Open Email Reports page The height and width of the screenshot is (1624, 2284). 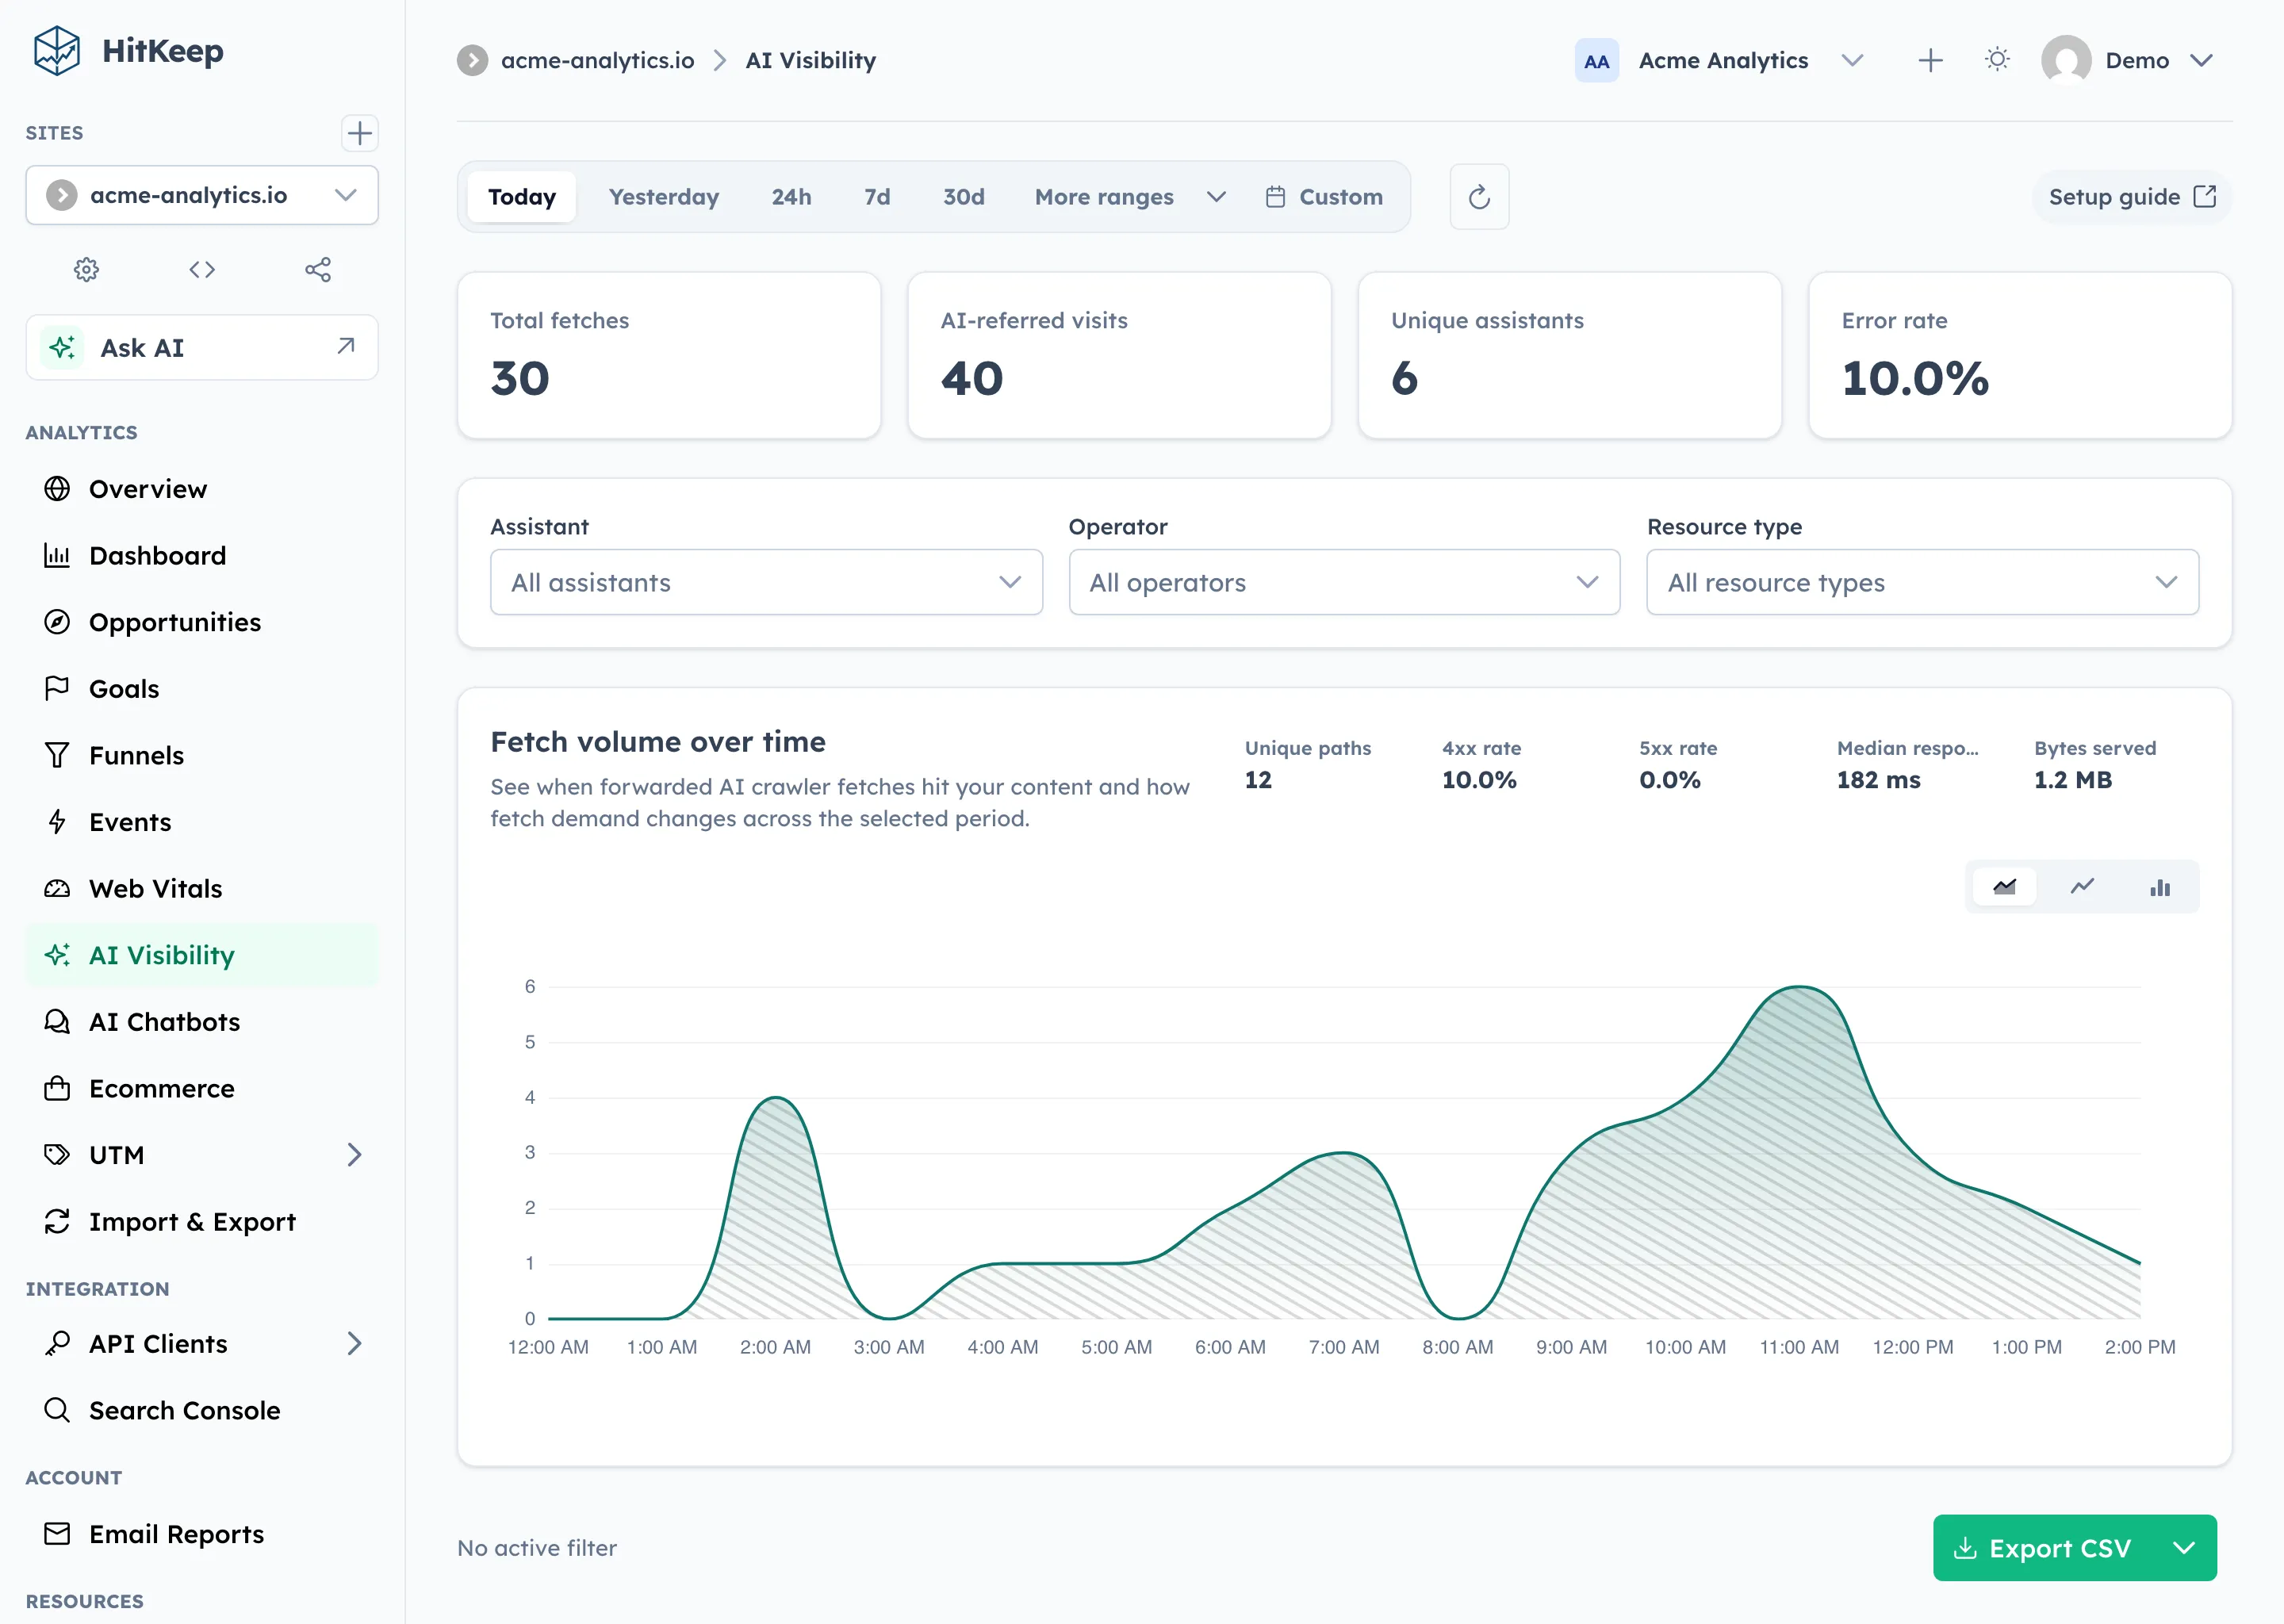click(202, 1534)
